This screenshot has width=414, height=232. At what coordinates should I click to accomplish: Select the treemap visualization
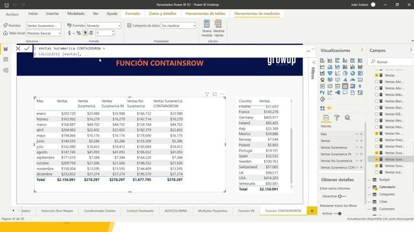[x=360, y=73]
